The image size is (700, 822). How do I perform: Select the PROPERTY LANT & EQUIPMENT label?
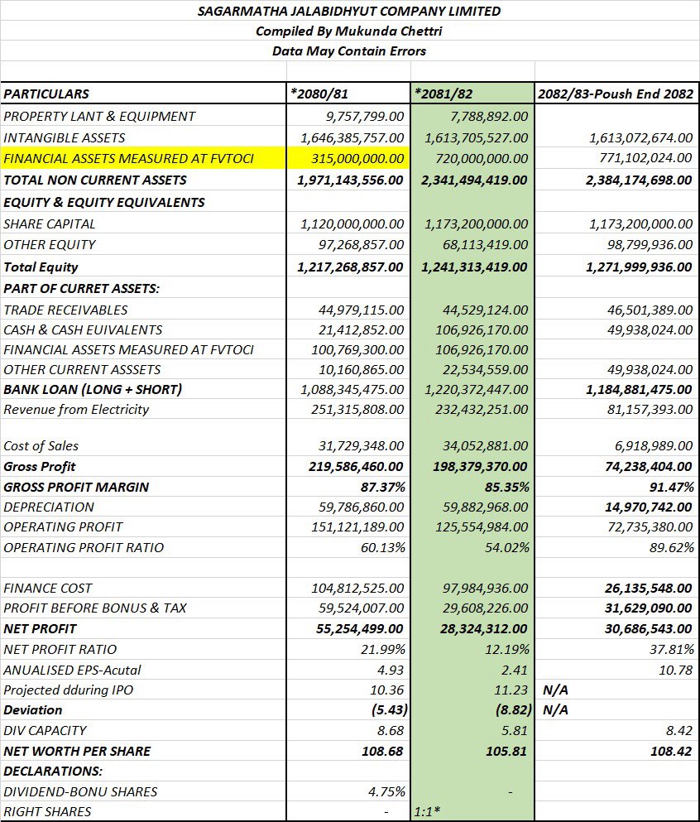99,117
